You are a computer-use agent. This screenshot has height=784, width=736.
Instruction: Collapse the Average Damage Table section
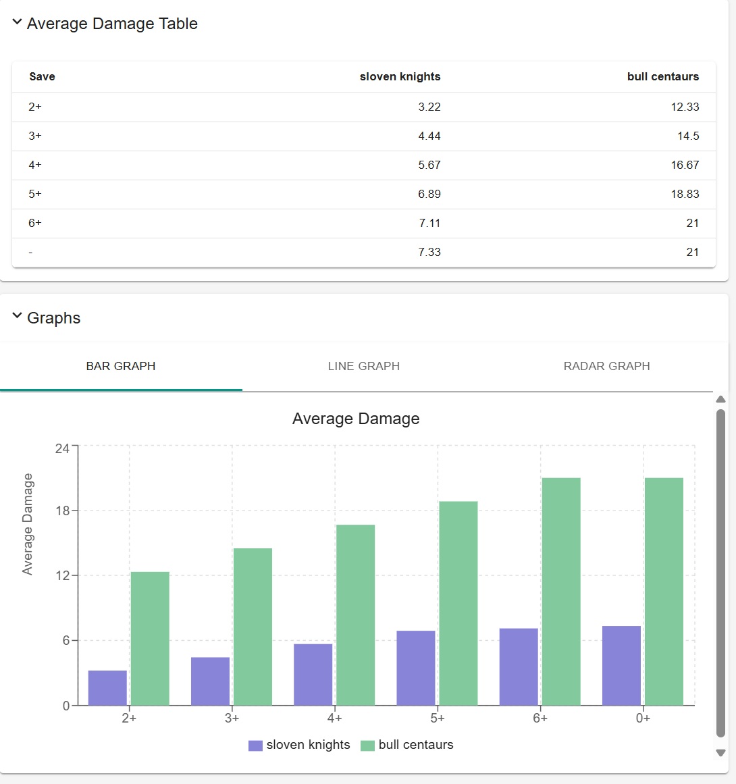click(x=17, y=22)
